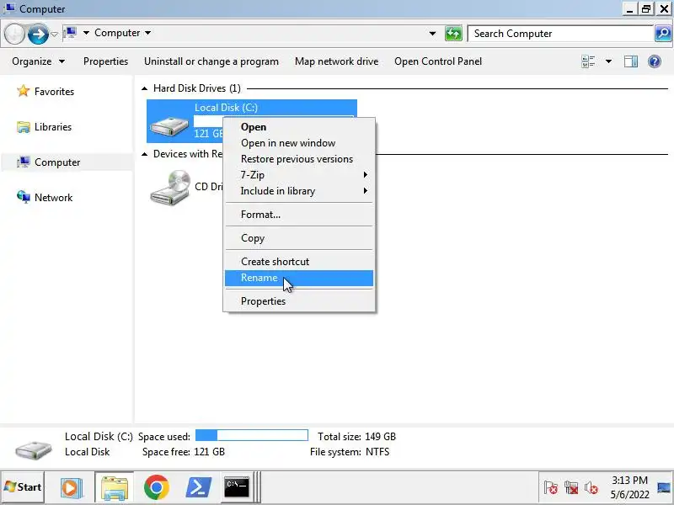Choose Open in new window
This screenshot has width=674, height=505.
tap(299, 143)
